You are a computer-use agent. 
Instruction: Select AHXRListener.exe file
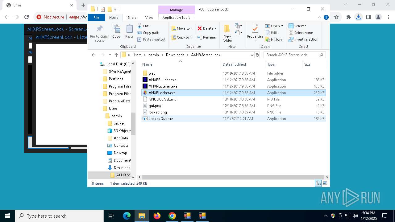[233, 86]
